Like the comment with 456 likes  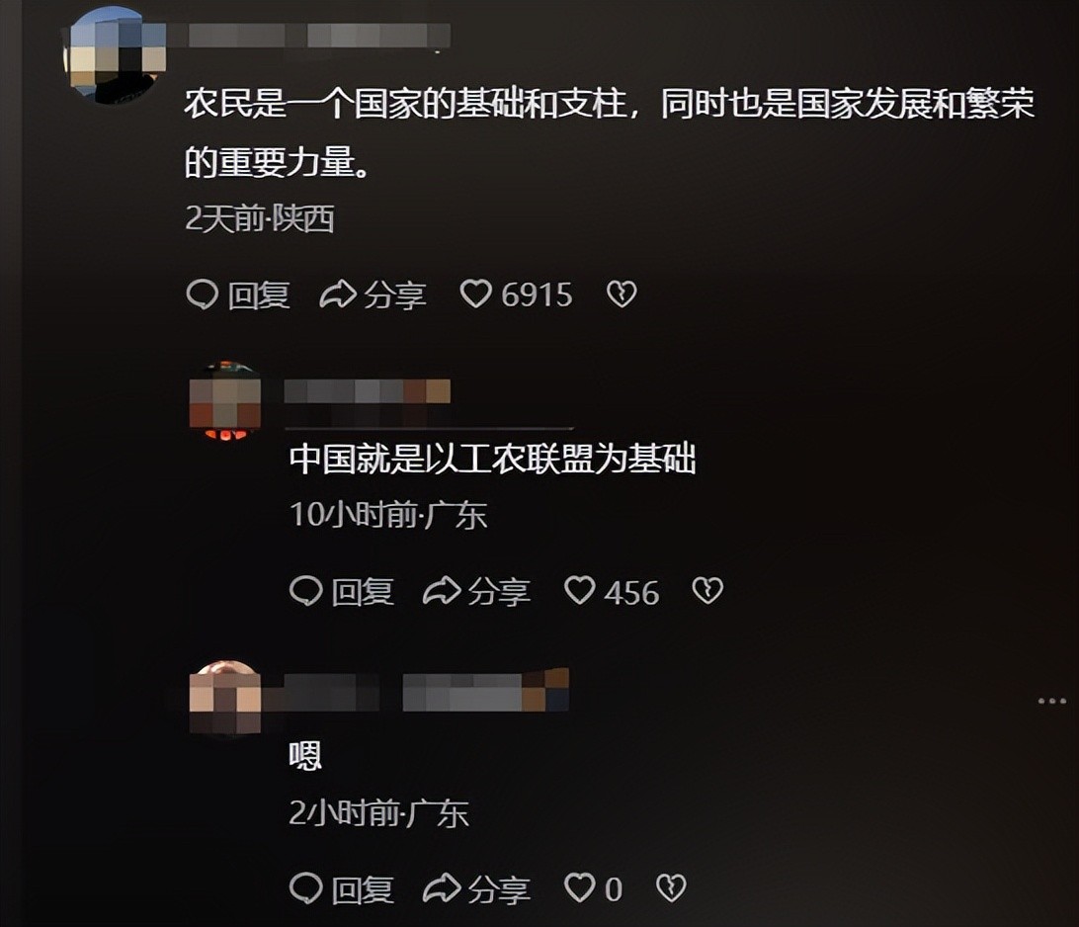[x=579, y=590]
